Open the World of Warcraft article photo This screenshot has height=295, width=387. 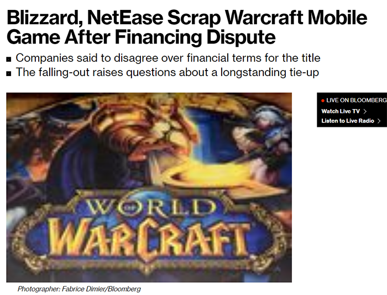(149, 187)
